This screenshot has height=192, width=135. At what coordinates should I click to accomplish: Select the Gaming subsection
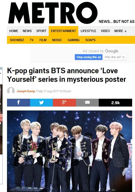point(74,40)
